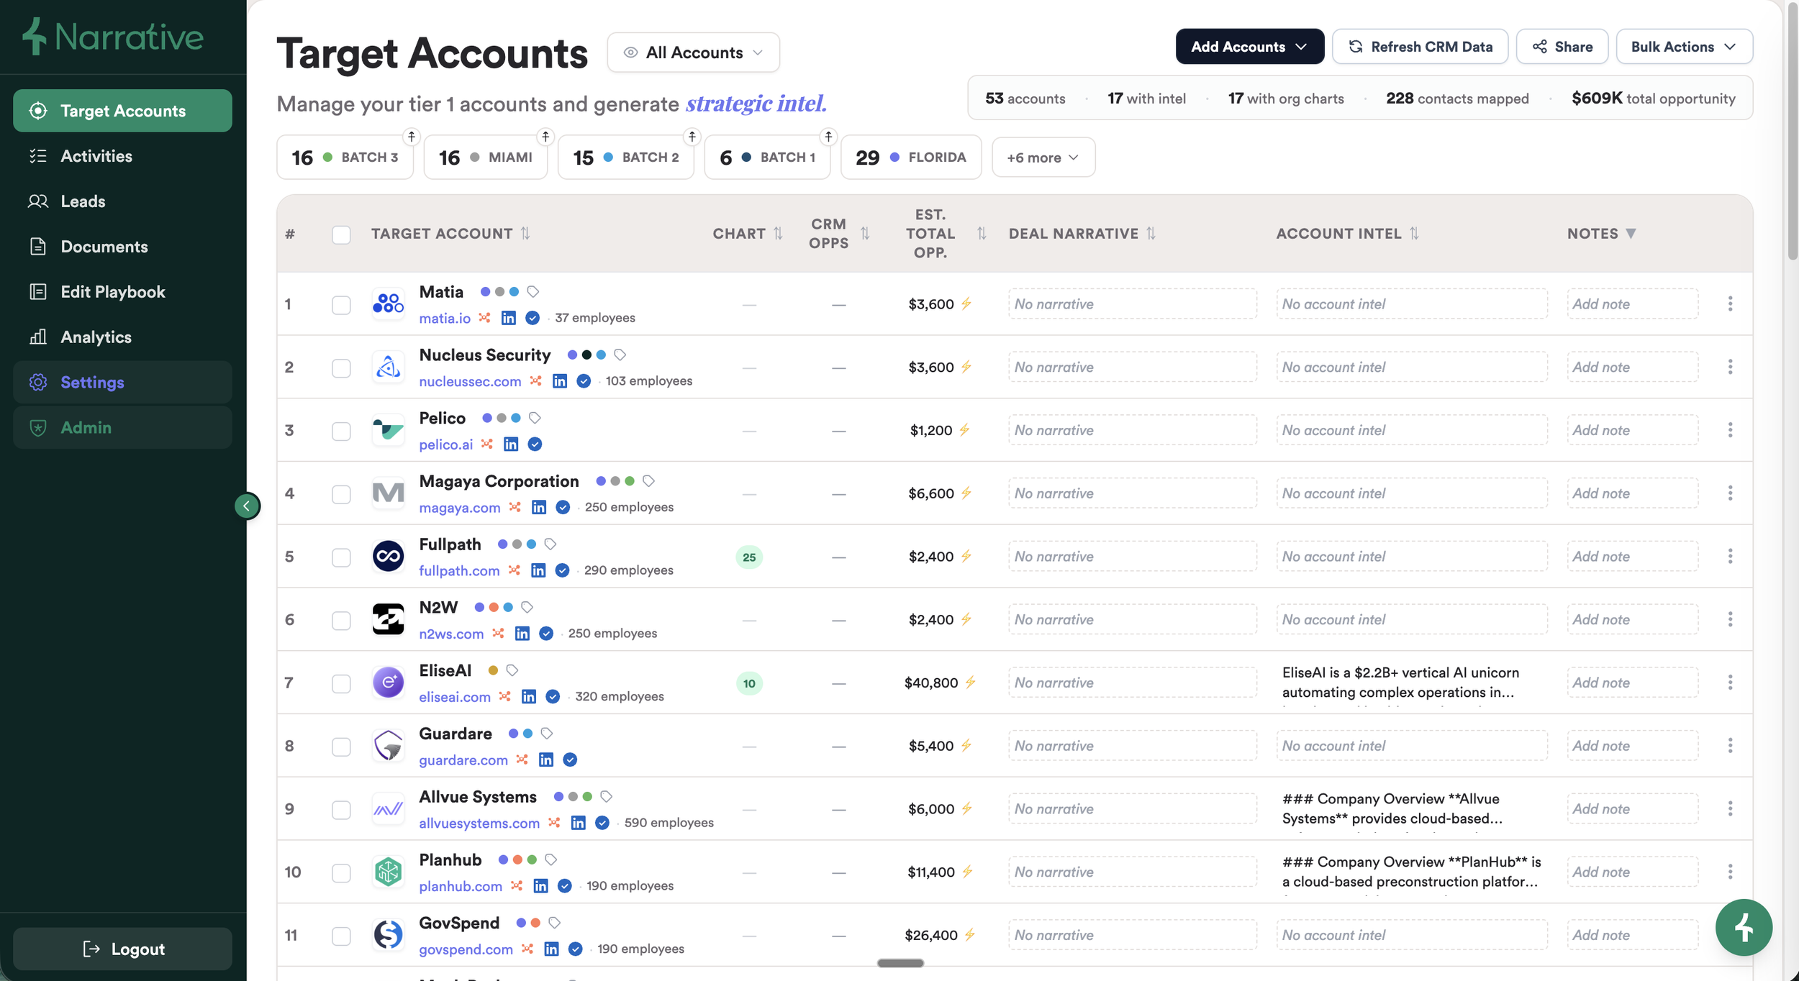
Task: Open three-dot menu for Fullpath row
Action: coord(1730,556)
